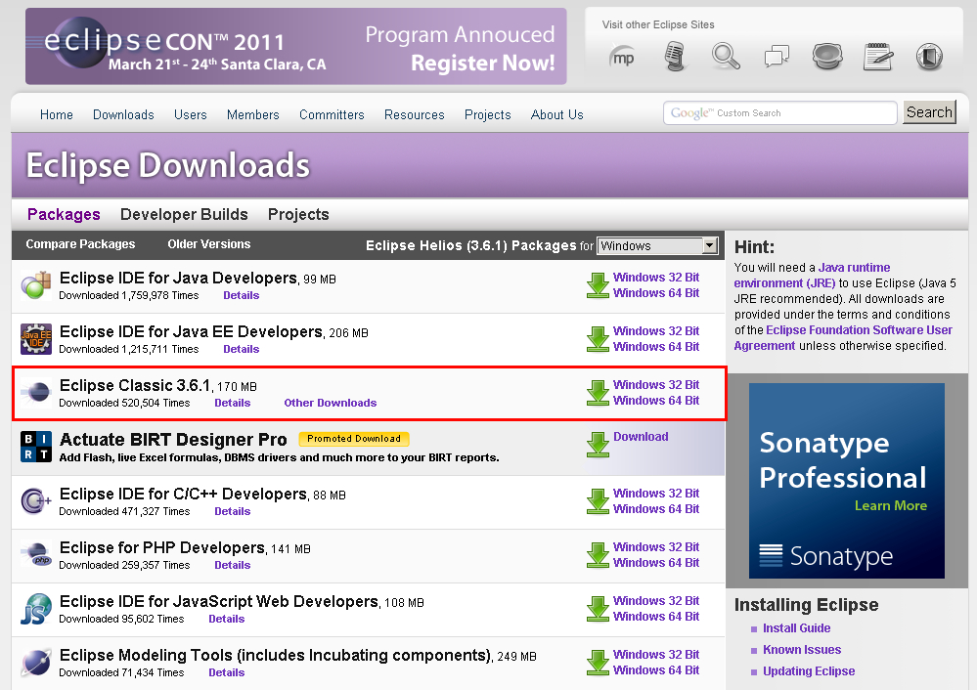Click the C/C++ Developers package icon
977x690 pixels.
coord(36,501)
